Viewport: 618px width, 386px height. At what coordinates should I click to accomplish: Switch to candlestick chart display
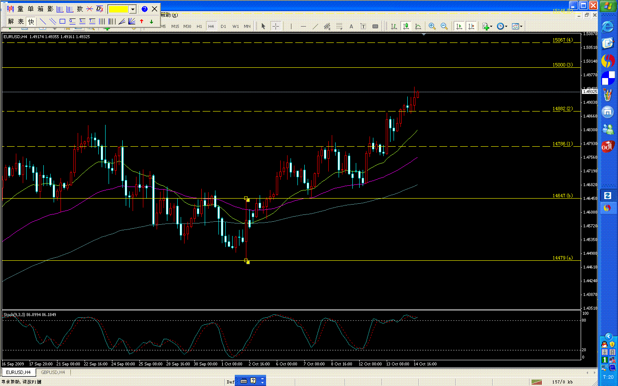click(406, 27)
